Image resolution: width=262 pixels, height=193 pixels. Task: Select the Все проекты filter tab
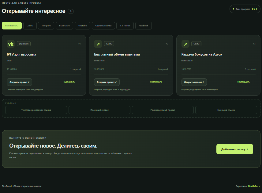point(12,26)
